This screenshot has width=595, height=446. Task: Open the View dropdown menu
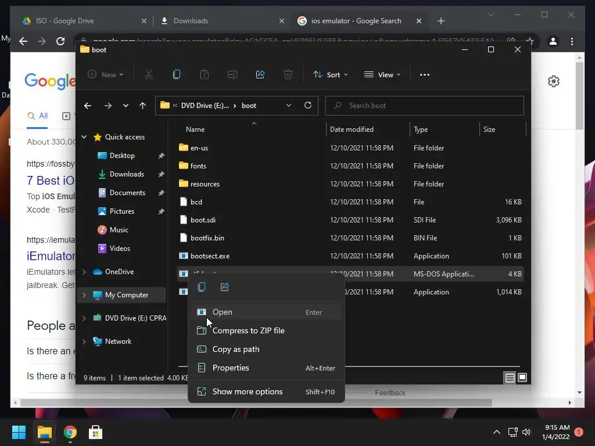tap(382, 75)
